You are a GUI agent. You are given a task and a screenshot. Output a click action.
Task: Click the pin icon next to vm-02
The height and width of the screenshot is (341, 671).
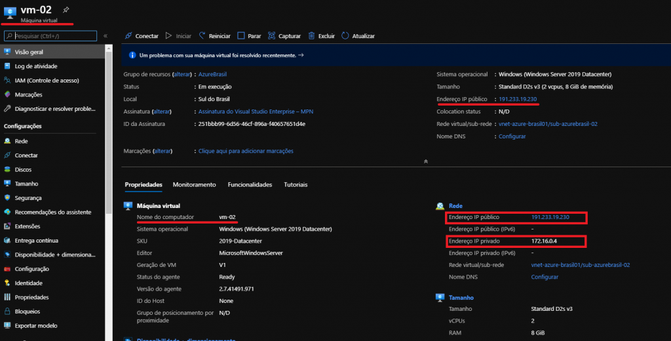(65, 10)
